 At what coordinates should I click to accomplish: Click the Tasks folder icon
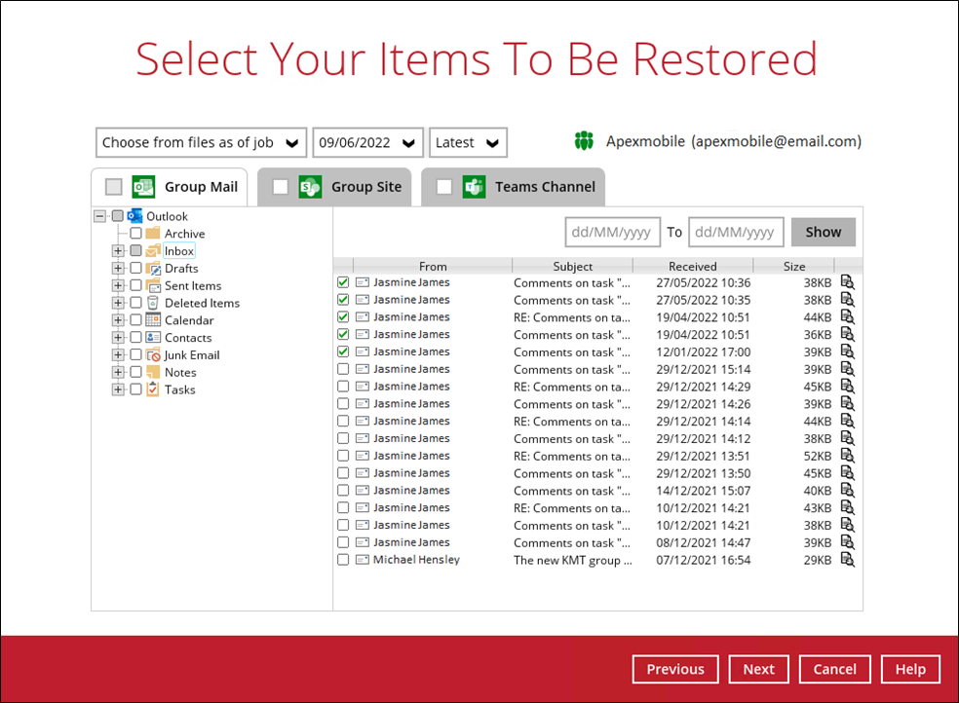[153, 389]
